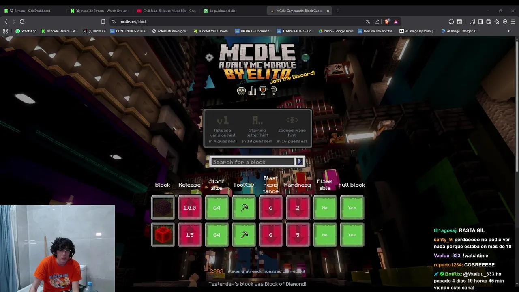The image size is (519, 292).
Task: Open KickBot VOD Download bookmark
Action: pos(212,31)
